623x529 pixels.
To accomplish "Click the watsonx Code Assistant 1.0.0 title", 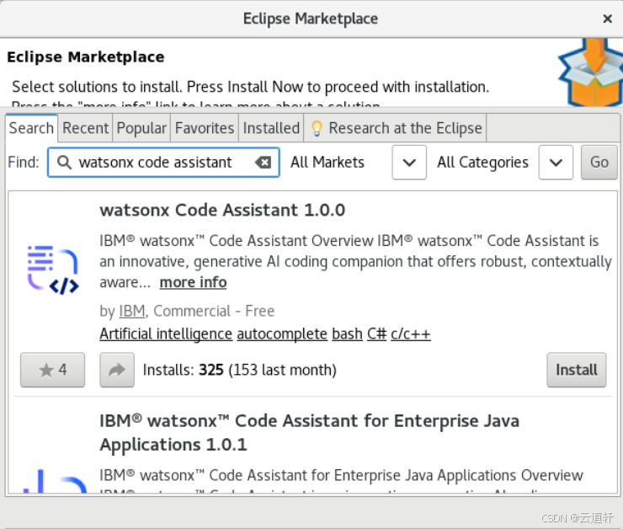I will [222, 210].
